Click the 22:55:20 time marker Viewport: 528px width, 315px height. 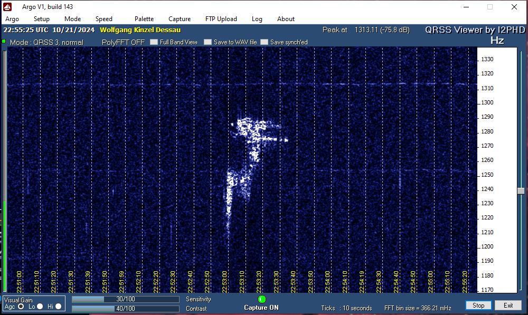point(464,282)
